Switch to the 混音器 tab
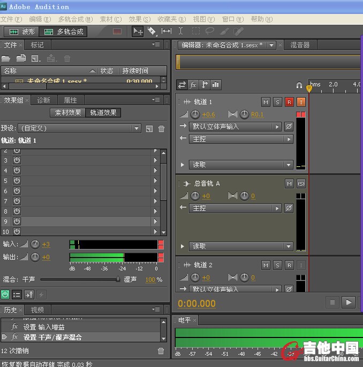 point(299,45)
